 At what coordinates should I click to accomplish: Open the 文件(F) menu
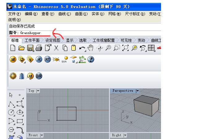click(14, 14)
